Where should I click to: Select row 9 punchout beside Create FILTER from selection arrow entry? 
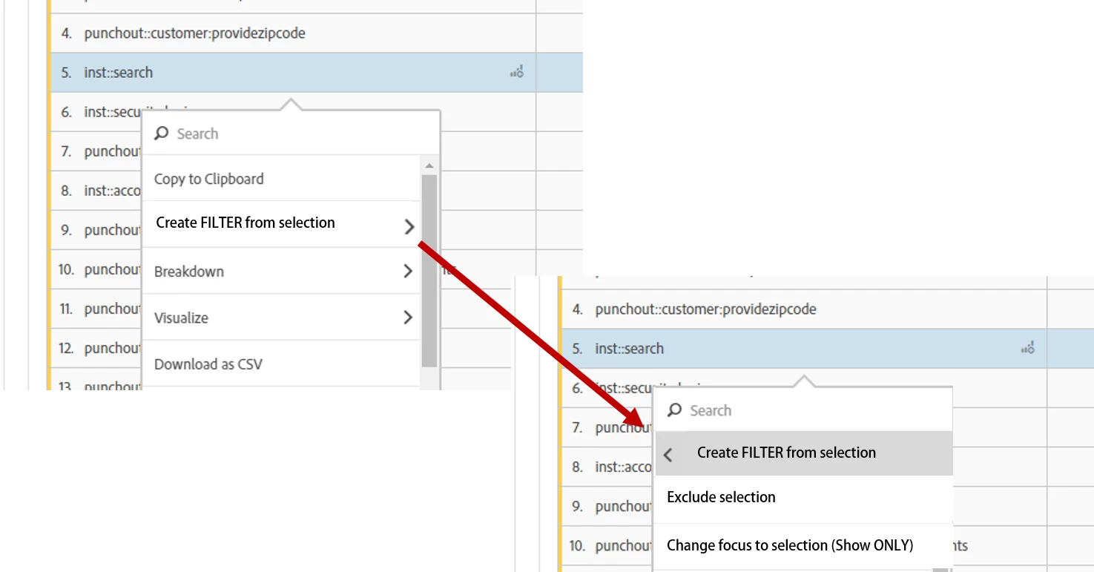point(96,230)
